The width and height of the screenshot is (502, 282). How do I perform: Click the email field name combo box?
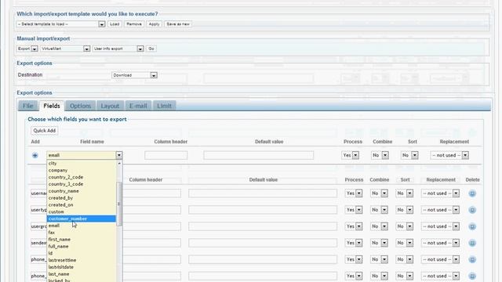click(84, 155)
